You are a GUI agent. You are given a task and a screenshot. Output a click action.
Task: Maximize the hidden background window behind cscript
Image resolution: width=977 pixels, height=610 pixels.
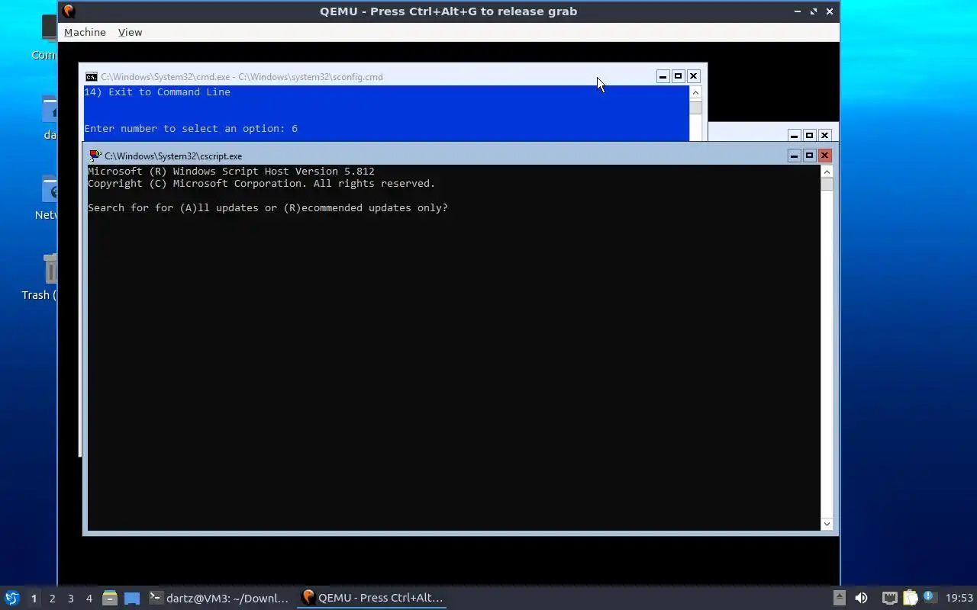pos(809,135)
